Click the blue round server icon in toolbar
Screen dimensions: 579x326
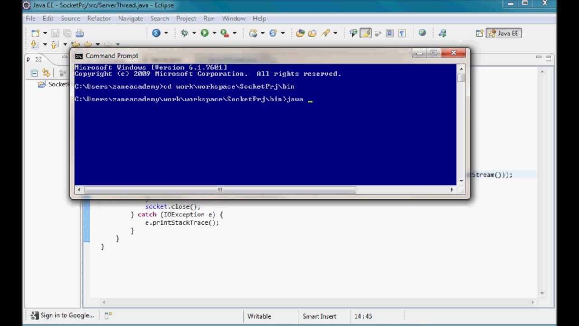pyautogui.click(x=157, y=33)
